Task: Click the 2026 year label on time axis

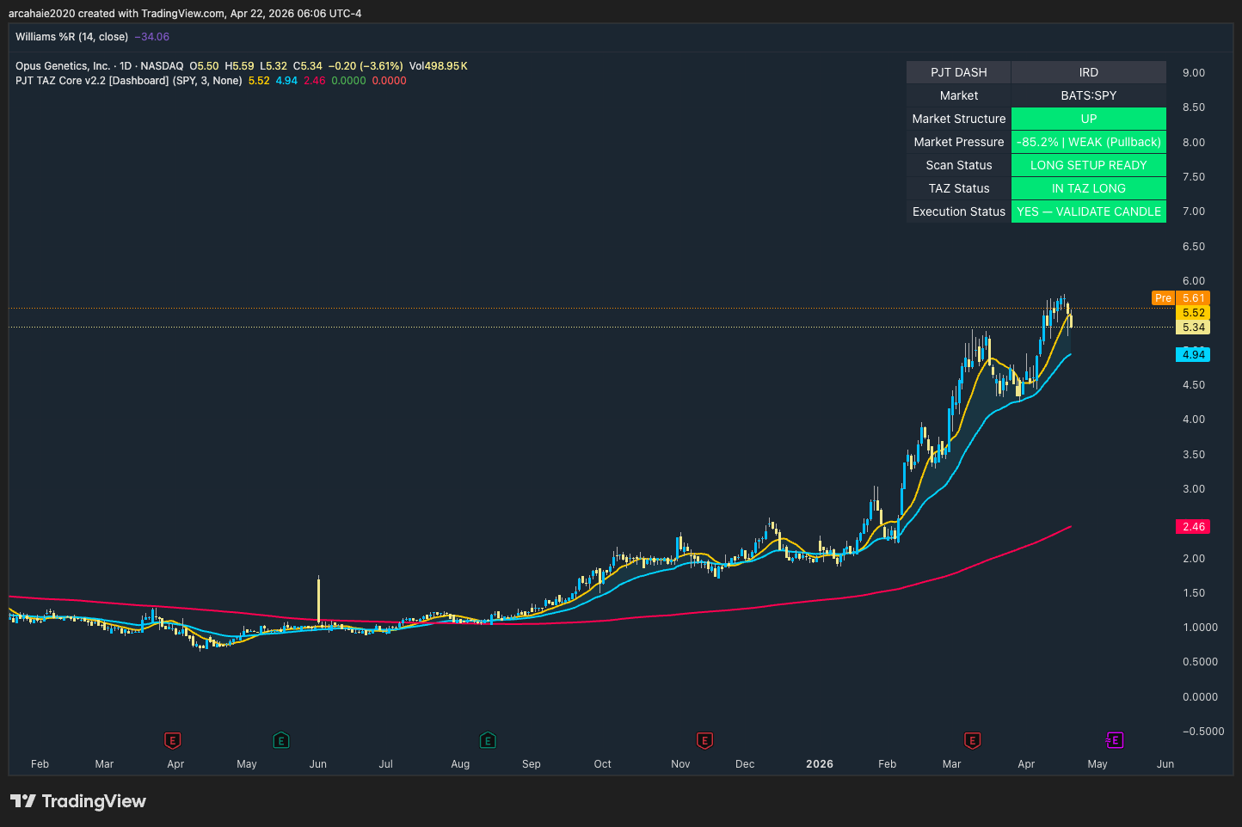Action: (x=819, y=764)
